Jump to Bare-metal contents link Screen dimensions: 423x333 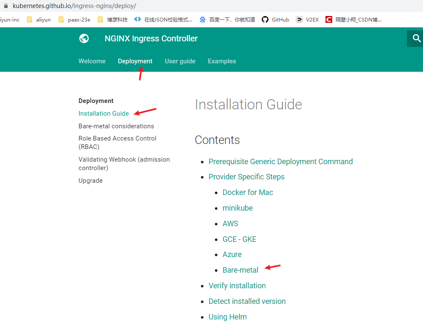(240, 270)
